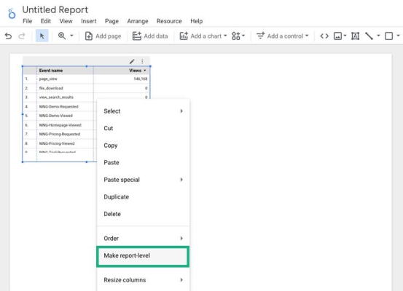Open the shape type dropdown arrow
The height and width of the screenshot is (291, 403).
coord(398,36)
